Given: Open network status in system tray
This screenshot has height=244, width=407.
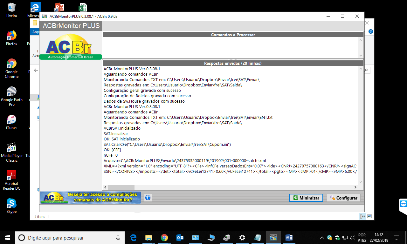Looking at the screenshot, I should click(345, 238).
